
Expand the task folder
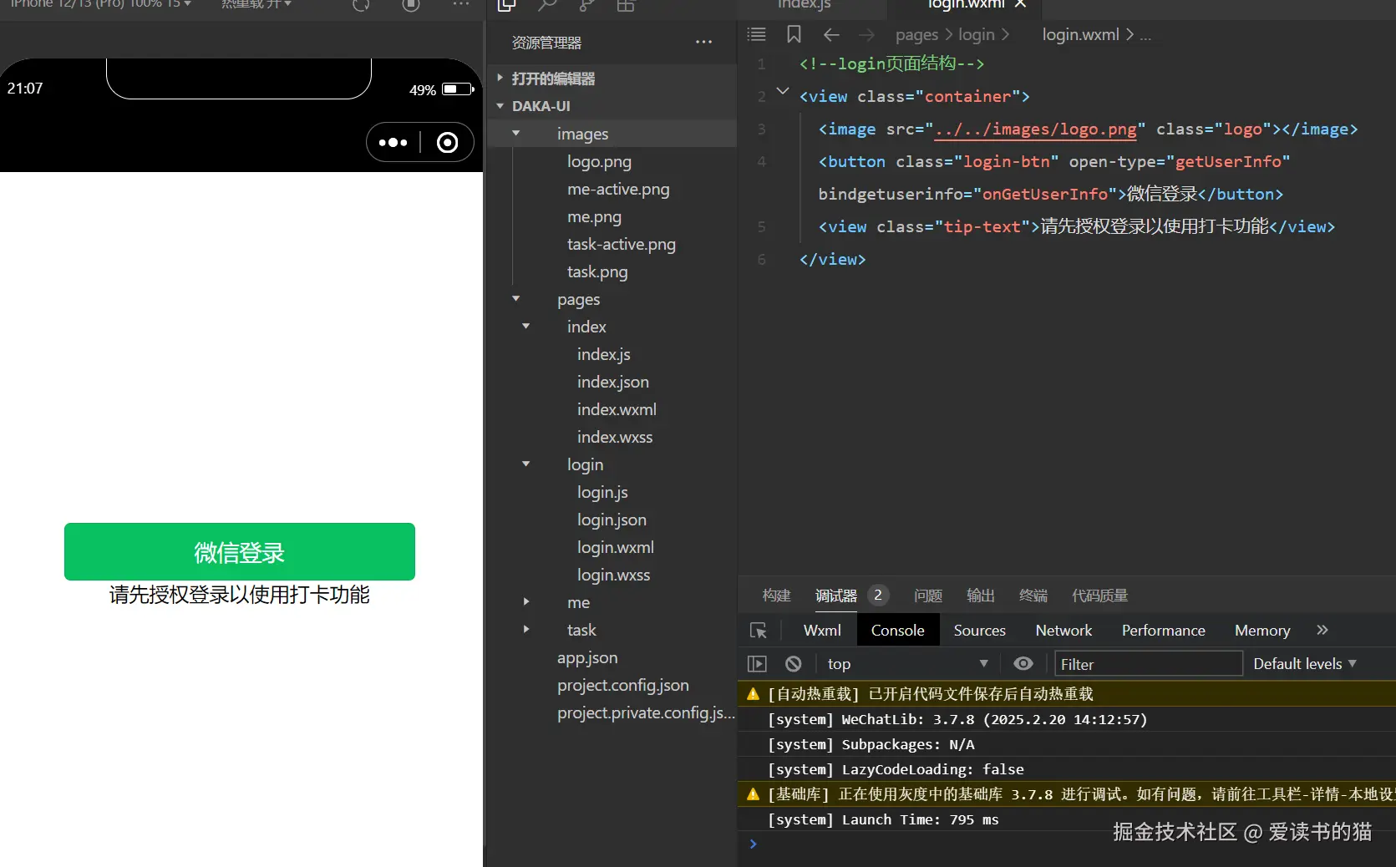[x=526, y=630]
